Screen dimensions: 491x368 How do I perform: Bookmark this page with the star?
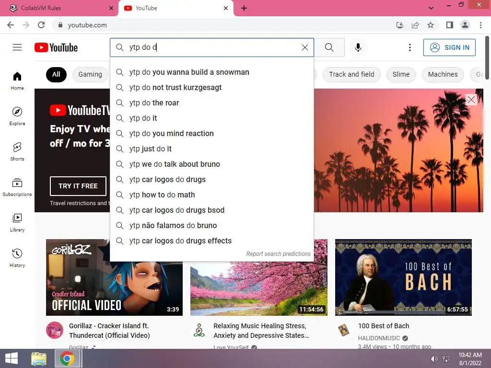(431, 25)
